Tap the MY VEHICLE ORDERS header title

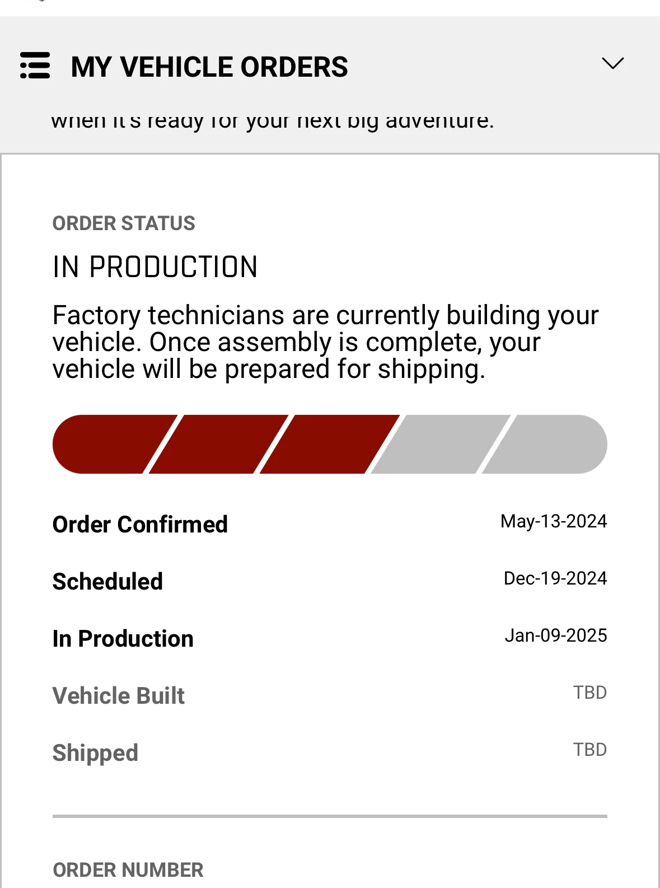(x=209, y=67)
